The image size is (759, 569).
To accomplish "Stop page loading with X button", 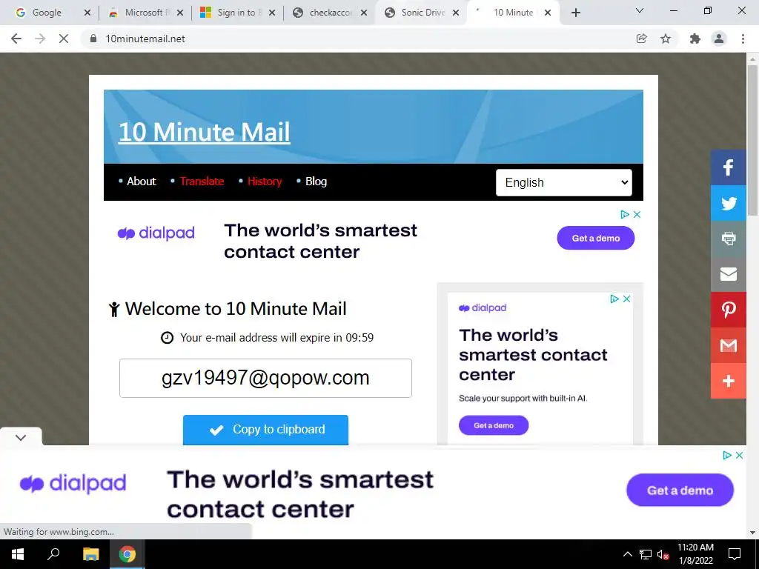I will 64,39.
